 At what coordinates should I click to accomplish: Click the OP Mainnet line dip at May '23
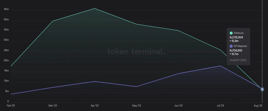point(136,87)
